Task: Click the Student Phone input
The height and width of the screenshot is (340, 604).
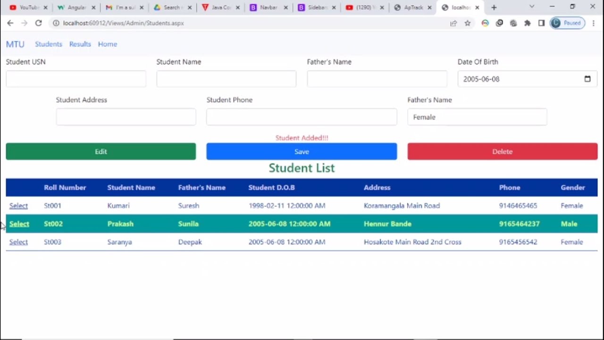Action: point(302,117)
